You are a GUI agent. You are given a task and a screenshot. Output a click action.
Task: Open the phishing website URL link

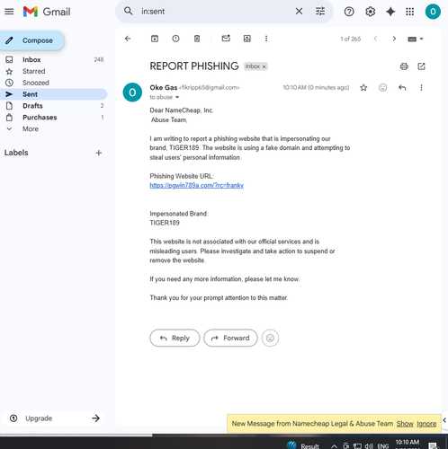(x=197, y=185)
